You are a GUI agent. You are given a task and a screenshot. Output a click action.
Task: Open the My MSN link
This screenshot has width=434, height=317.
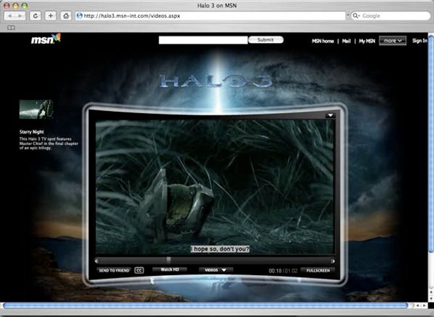tap(367, 41)
